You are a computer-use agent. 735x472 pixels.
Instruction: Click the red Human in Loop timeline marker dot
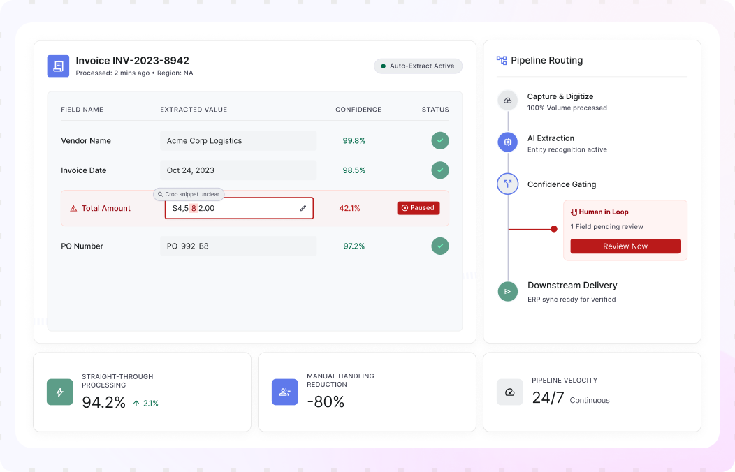tap(554, 229)
